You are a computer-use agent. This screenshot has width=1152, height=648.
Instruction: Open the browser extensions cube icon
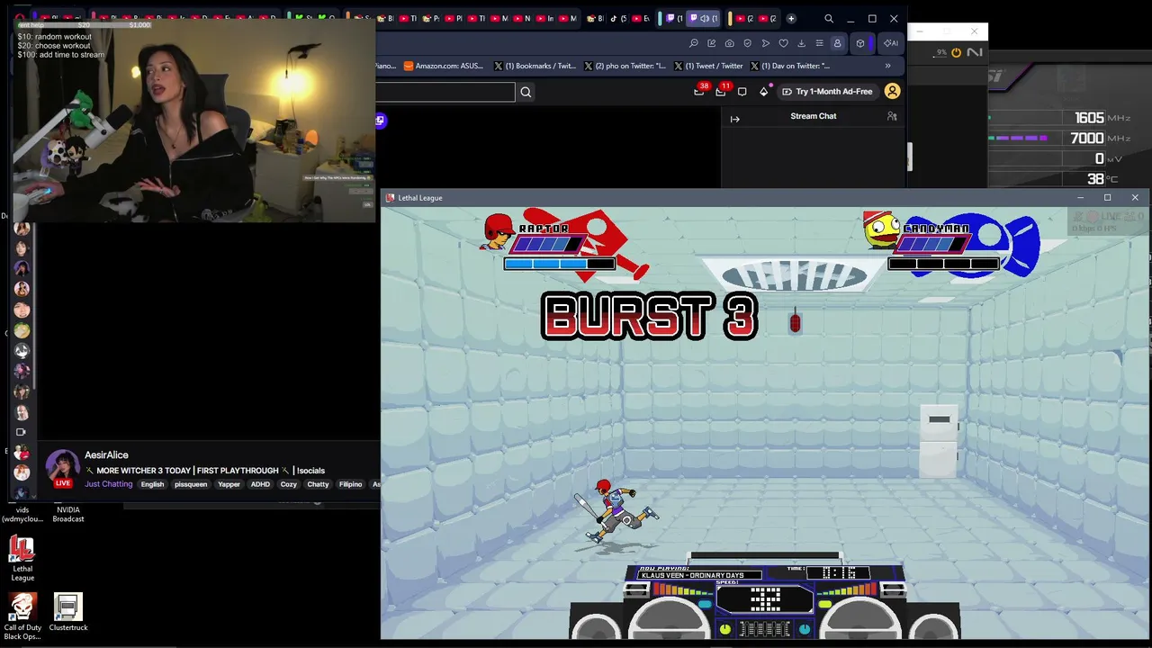pos(860,43)
